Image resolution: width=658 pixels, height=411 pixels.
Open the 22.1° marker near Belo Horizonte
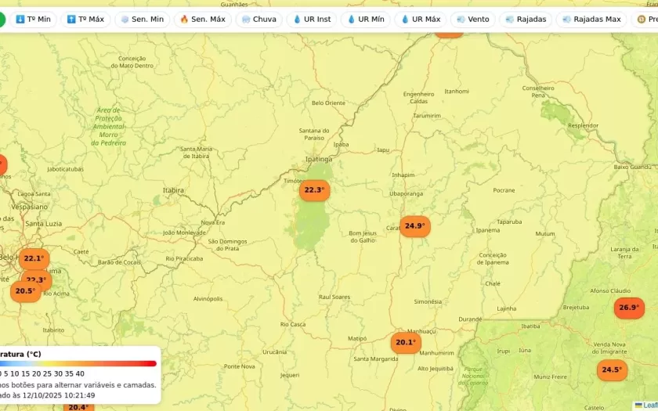click(x=34, y=258)
